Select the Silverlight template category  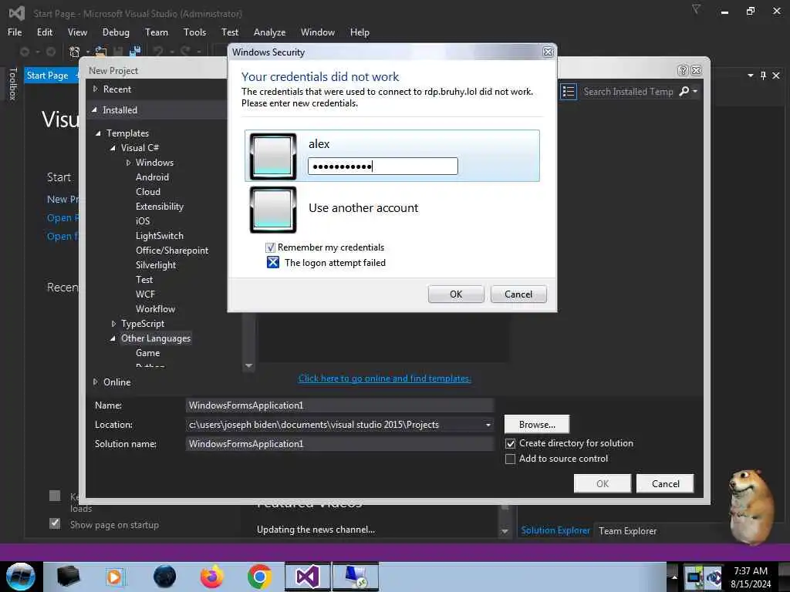point(156,265)
